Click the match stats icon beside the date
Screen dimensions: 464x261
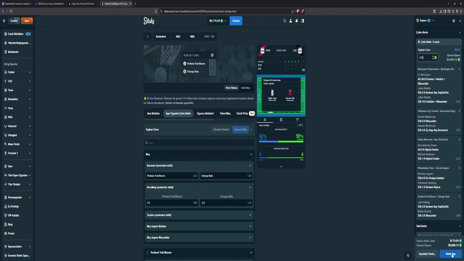click(212, 55)
